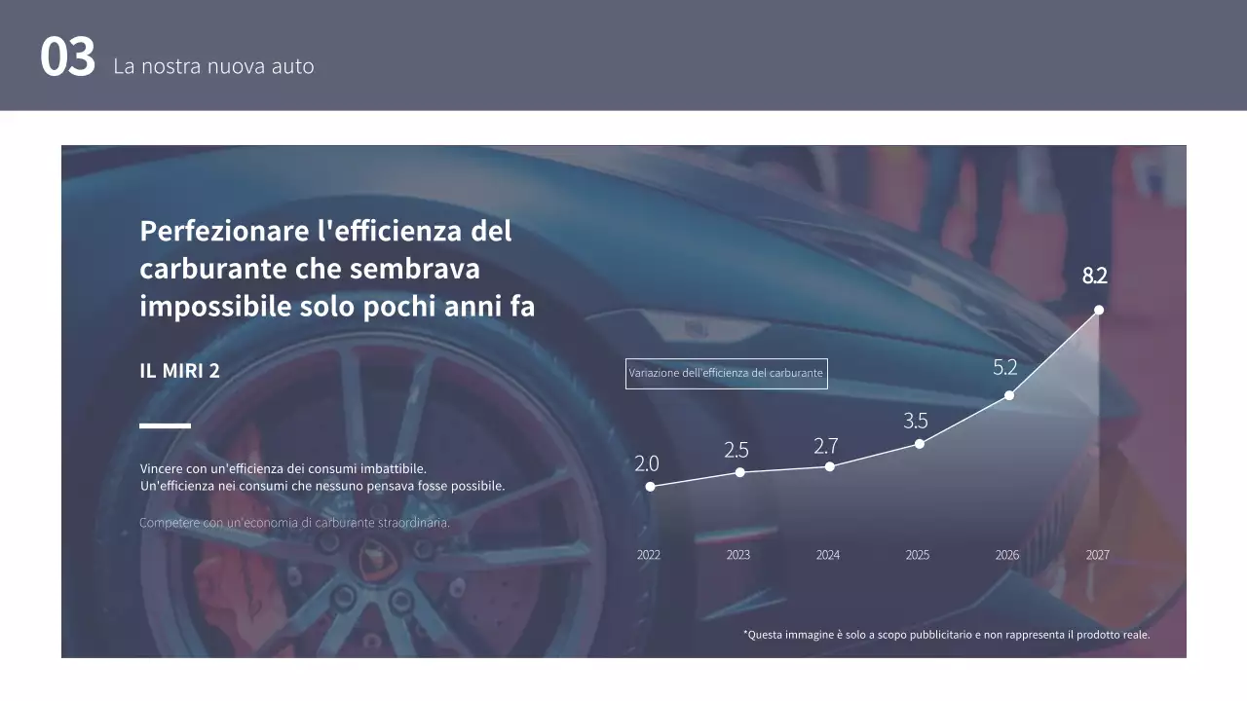Select the 3.5 data point
Viewport: 1247px width, 701px height.
[919, 443]
